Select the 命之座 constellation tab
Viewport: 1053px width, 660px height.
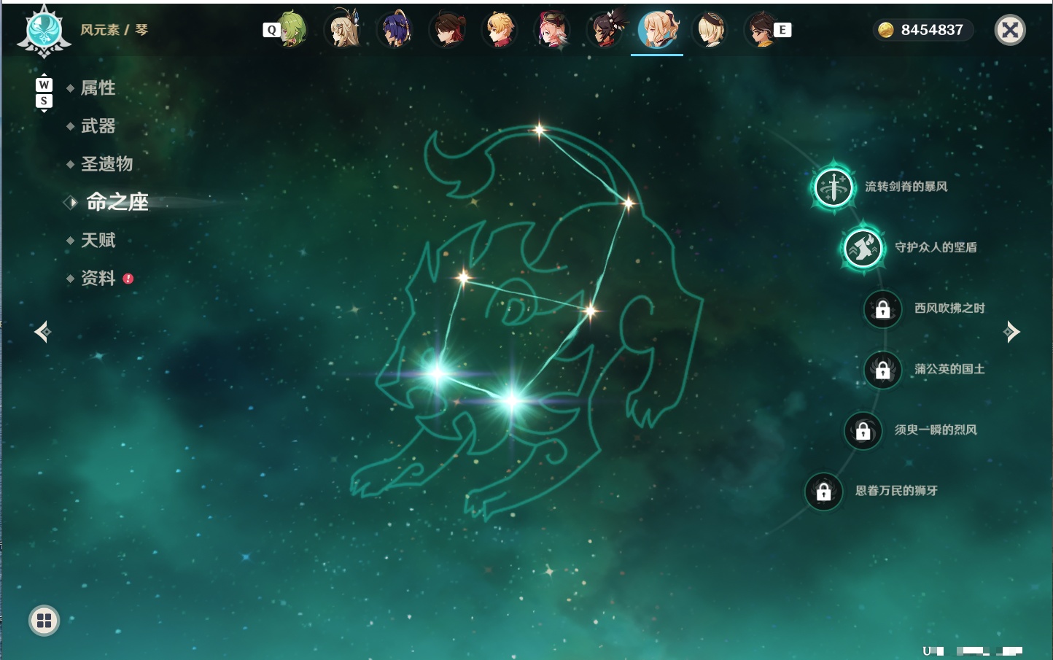(117, 202)
